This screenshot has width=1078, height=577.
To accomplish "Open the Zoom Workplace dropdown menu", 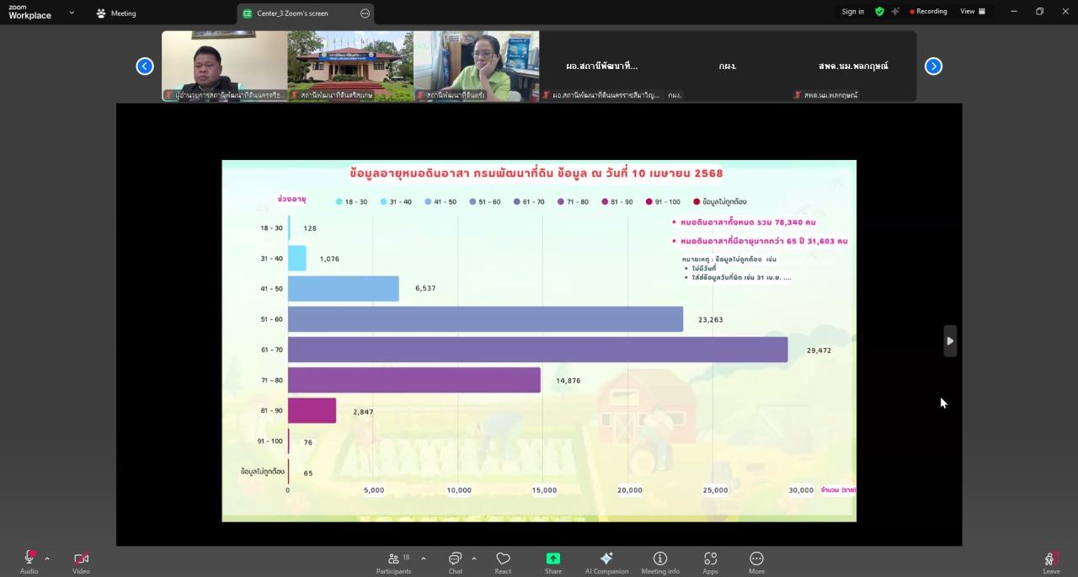I will pyautogui.click(x=72, y=13).
